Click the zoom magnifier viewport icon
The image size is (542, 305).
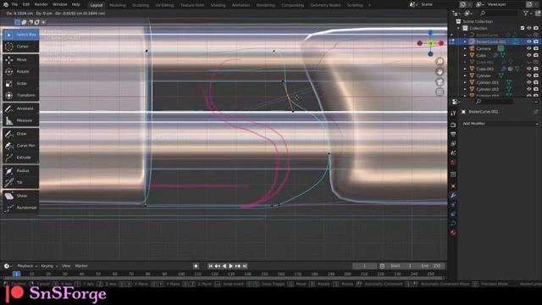tap(440, 62)
